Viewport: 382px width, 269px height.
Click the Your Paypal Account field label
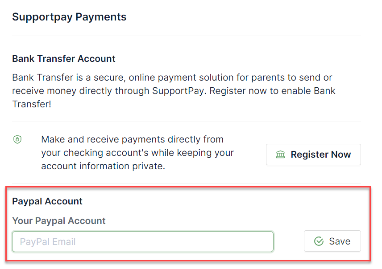(x=59, y=221)
